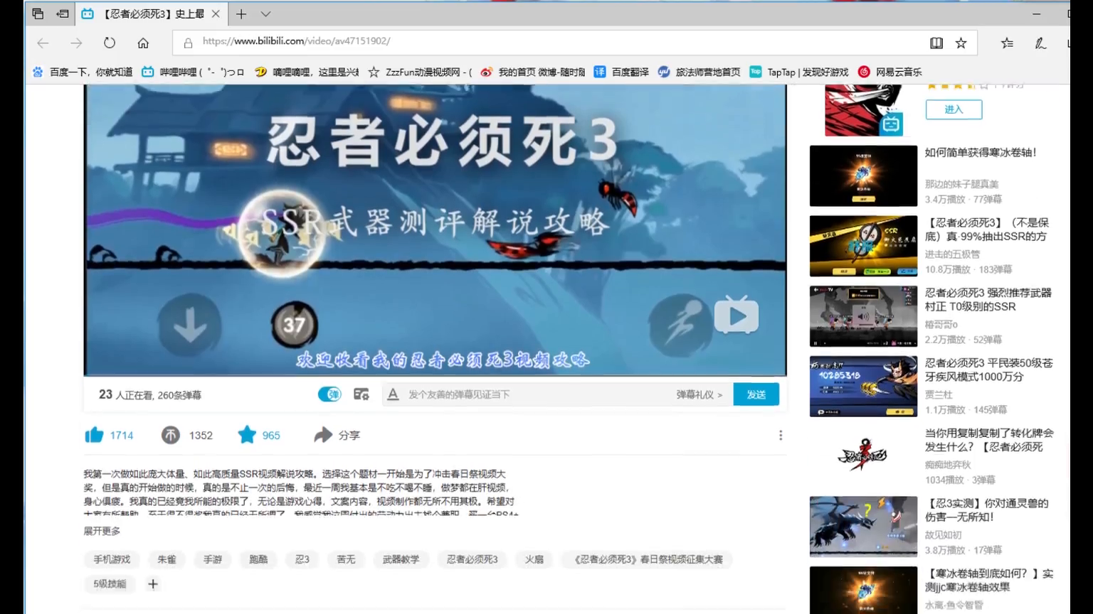Click the 进入 button
The image size is (1093, 614).
pyautogui.click(x=954, y=109)
